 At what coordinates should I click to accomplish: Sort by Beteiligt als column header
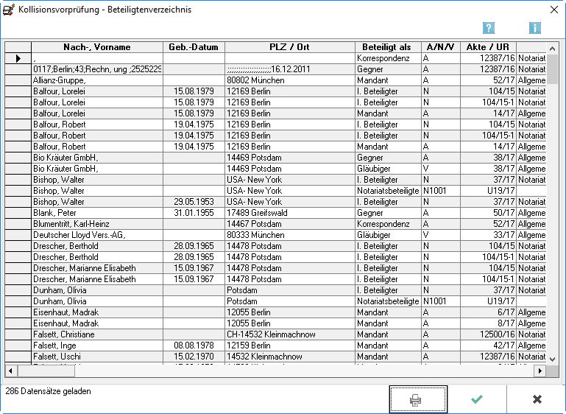[388, 47]
